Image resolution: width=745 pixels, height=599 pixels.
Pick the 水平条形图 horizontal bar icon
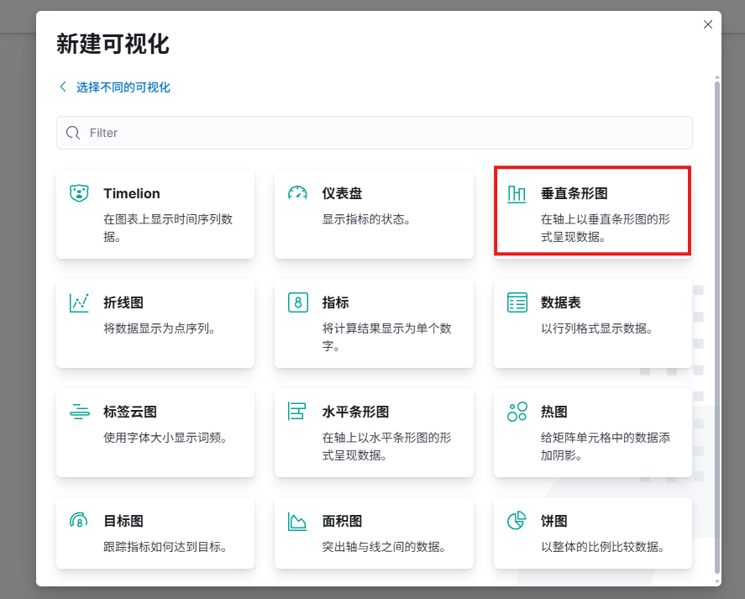297,412
